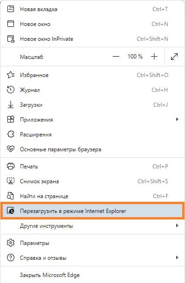Click the New tab icon
Screen dimensions: 185x283
pyautogui.click(x=11, y=9)
